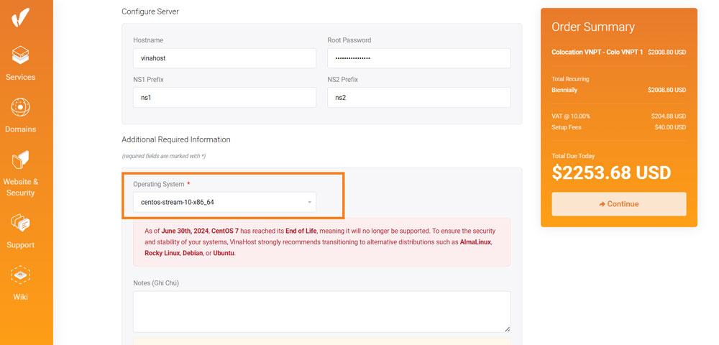Viewport: 719px width, 345px height.
Task: Click the $204.88 USD VAT amount
Action: (x=669, y=116)
